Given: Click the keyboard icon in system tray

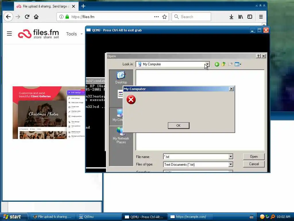Looking at the screenshot, I should [x=252, y=217].
